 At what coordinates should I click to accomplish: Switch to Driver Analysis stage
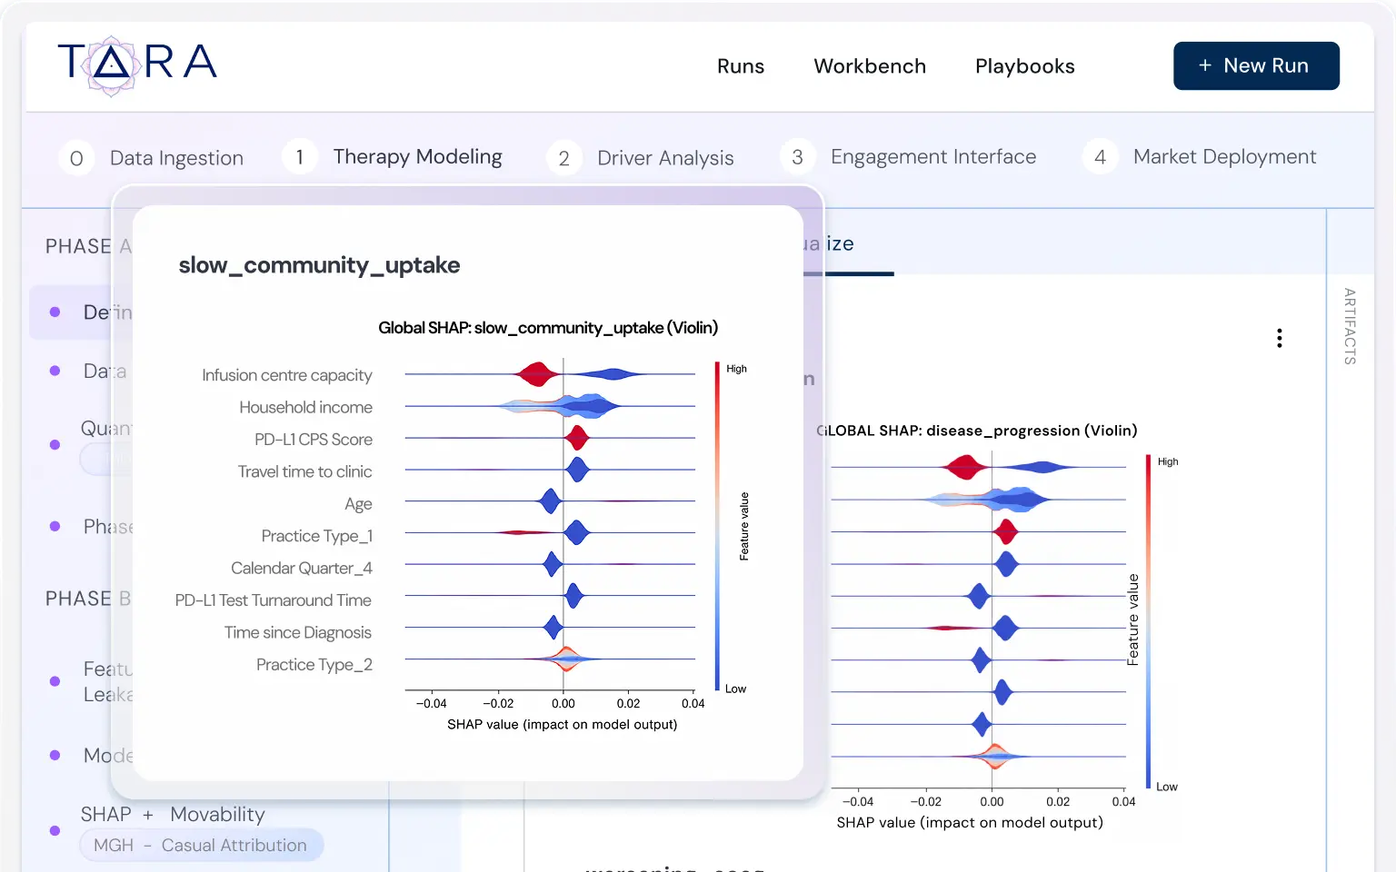pos(665,158)
